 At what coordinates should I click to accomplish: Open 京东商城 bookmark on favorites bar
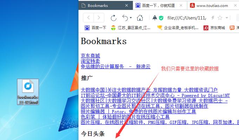point(214,28)
